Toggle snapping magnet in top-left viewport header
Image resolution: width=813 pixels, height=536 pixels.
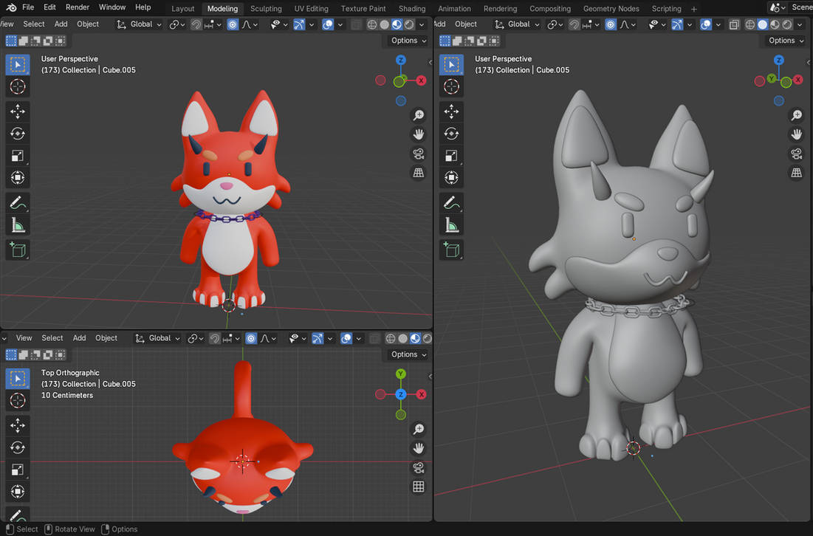(196, 24)
